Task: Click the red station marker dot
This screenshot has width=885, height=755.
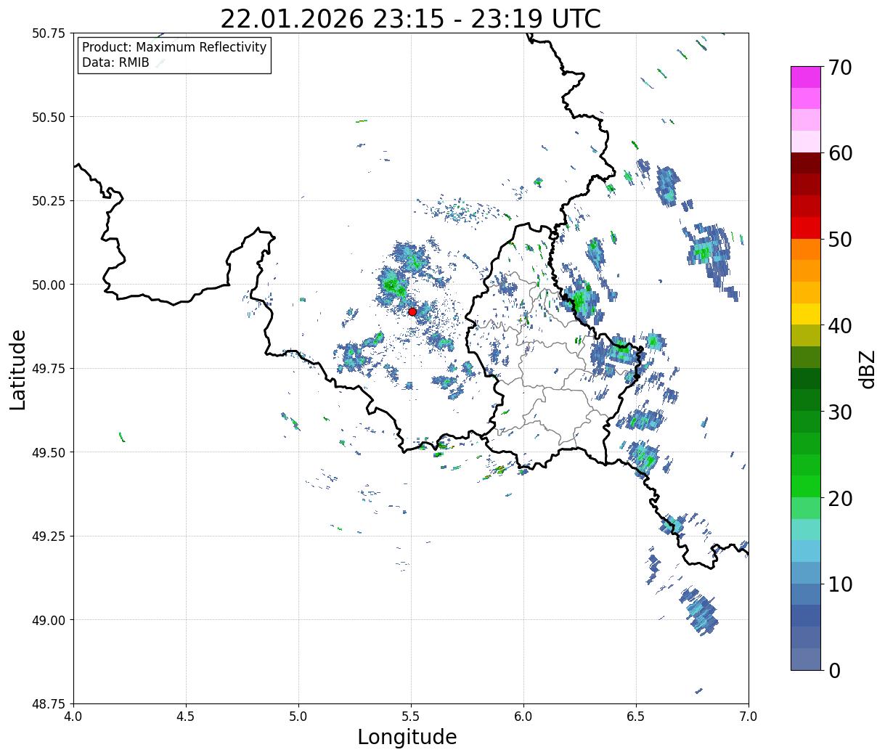Action: [412, 311]
